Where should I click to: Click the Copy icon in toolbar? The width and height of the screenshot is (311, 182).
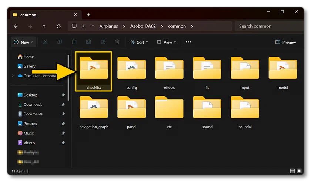click(x=60, y=42)
